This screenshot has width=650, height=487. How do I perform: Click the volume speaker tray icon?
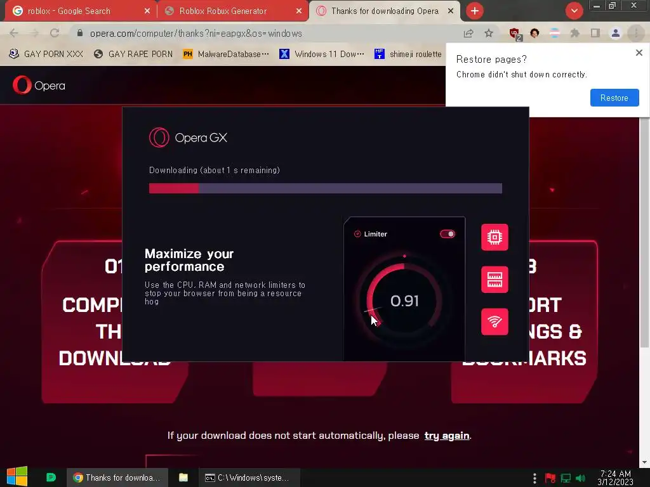click(x=581, y=478)
